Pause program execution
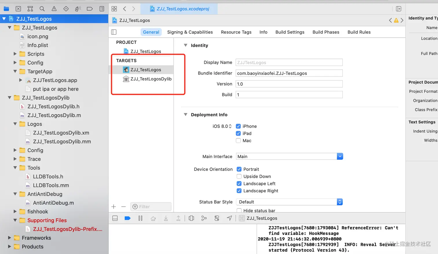 140,218
